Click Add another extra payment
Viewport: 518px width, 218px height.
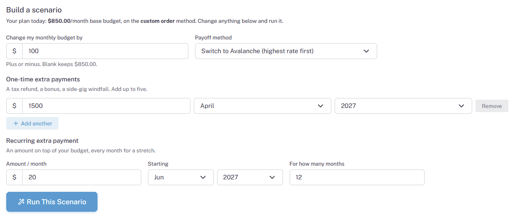32,123
